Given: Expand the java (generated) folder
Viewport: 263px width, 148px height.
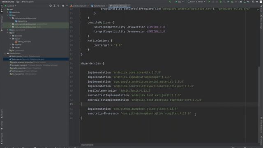Looking at the screenshot, I should tap(8, 30).
